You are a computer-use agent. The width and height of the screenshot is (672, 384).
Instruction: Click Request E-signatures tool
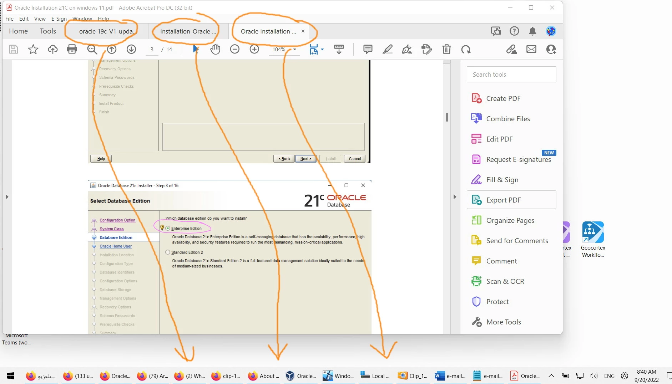point(511,159)
